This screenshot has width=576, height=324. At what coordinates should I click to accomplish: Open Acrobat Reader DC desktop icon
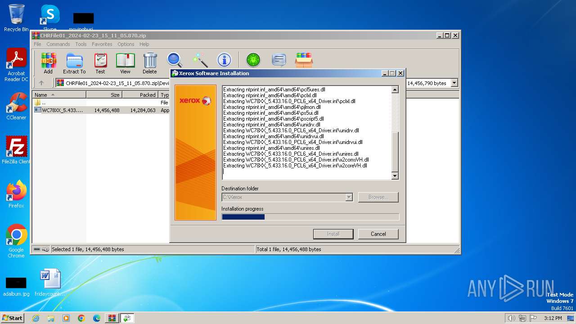pyautogui.click(x=16, y=65)
